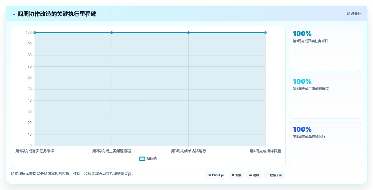The image size is (373, 190).
Task: Click the x-axis label 第3周完成单店试运行
Action: [x=188, y=151]
